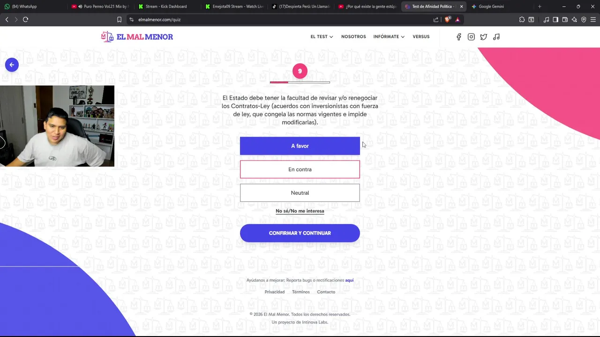Open the TikTok music note icon
Screen dimensions: 600x337
496,37
